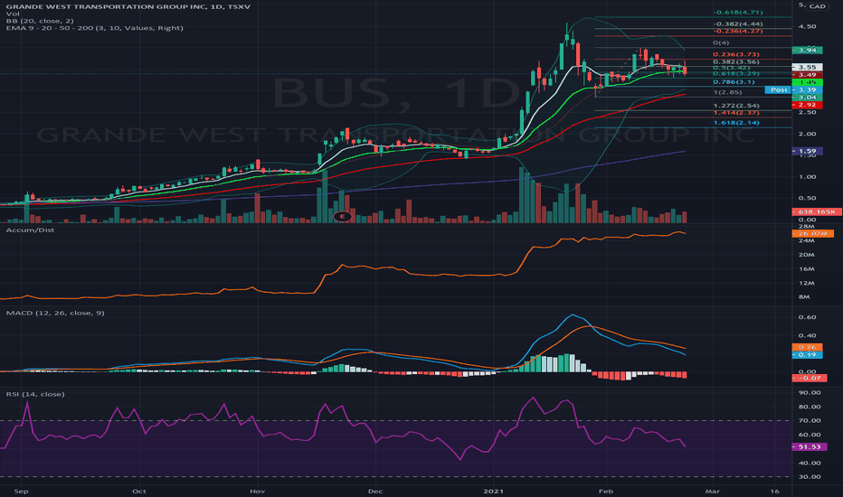Click 2021 on the time axis
The width and height of the screenshot is (843, 497).
493,491
